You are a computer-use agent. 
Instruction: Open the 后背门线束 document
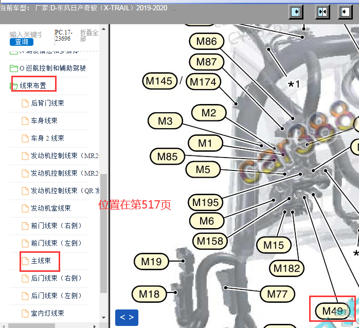47,103
